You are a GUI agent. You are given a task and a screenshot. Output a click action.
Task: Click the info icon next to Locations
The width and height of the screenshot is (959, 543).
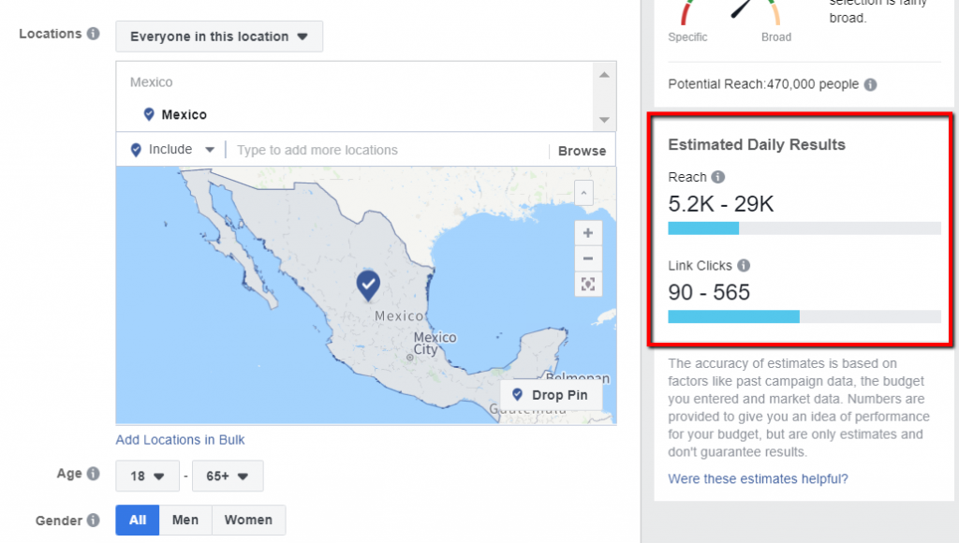(x=93, y=34)
